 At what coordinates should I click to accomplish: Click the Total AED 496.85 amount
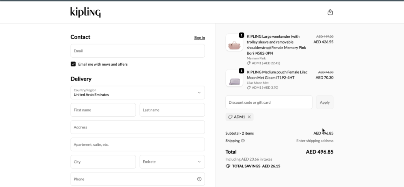(x=320, y=152)
